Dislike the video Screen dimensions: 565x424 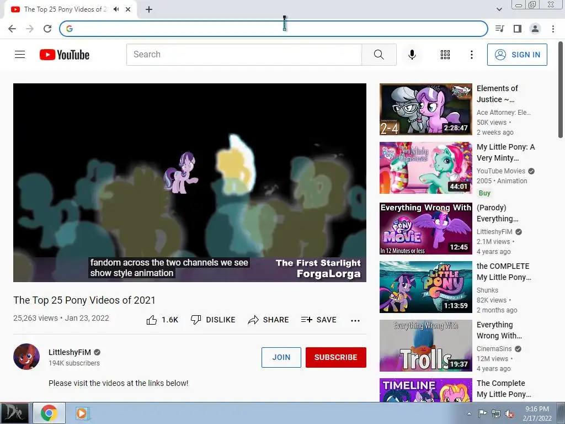[213, 320]
